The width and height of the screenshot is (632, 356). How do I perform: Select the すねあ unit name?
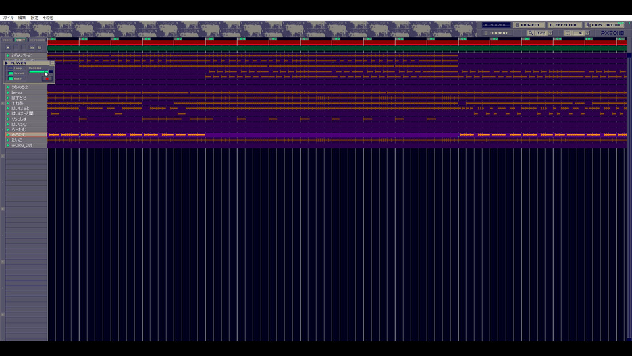click(x=17, y=103)
